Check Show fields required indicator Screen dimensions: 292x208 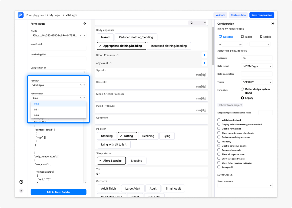pyautogui.click(x=219, y=163)
